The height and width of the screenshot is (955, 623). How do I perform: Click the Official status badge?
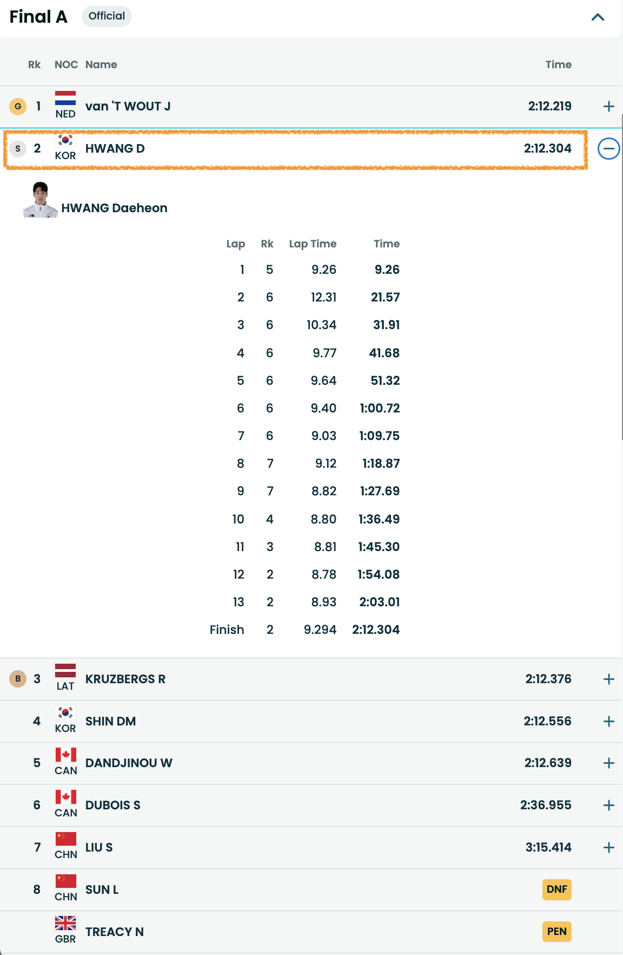click(107, 16)
